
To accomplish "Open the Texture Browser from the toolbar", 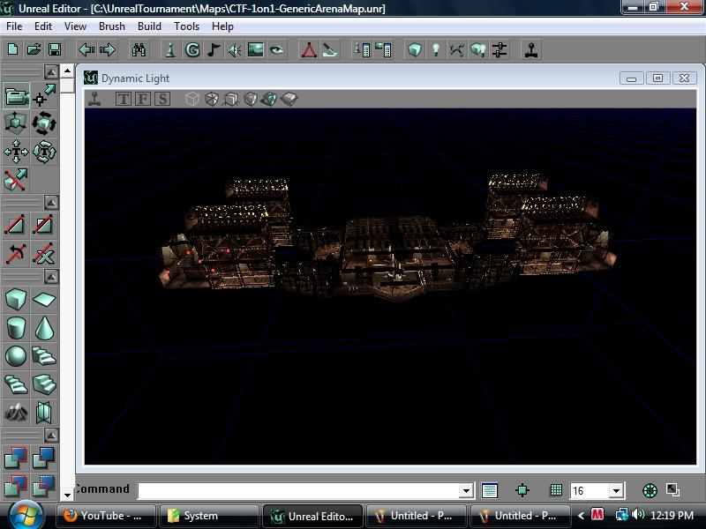I will click(x=254, y=50).
